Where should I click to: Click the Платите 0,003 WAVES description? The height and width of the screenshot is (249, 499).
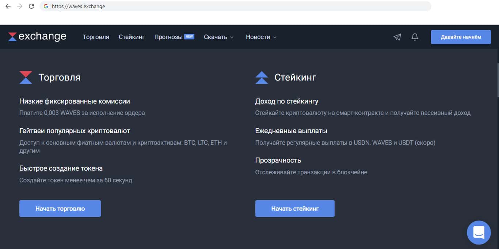click(82, 113)
